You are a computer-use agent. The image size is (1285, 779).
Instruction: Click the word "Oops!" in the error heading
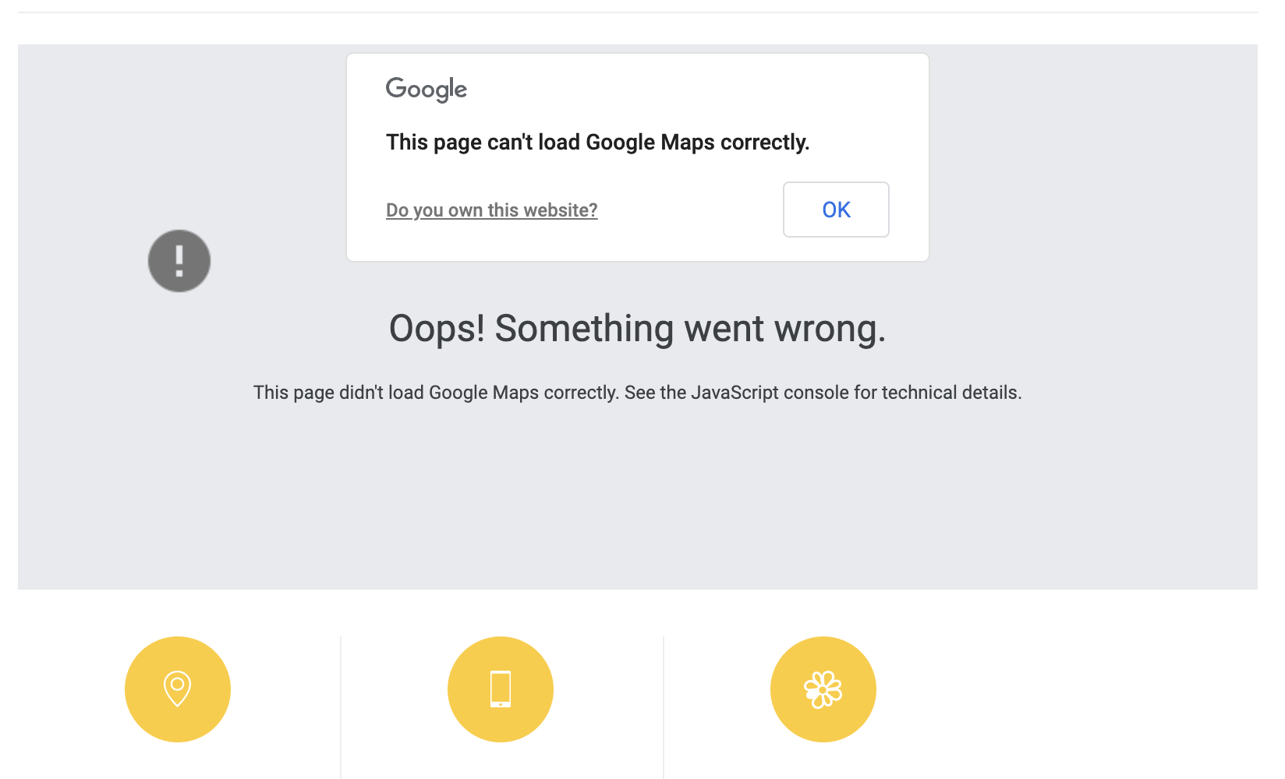(437, 329)
